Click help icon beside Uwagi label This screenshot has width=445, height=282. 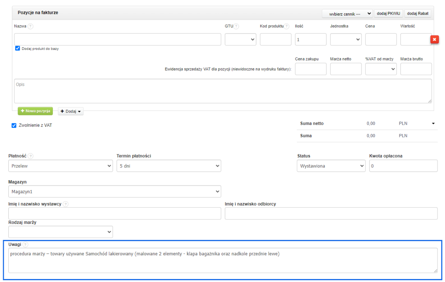(x=25, y=245)
